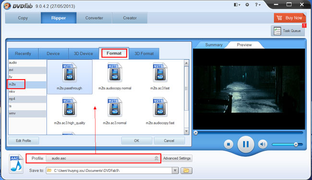Switch to the Creator module tab
The width and height of the screenshot is (312, 180).
[x=130, y=18]
